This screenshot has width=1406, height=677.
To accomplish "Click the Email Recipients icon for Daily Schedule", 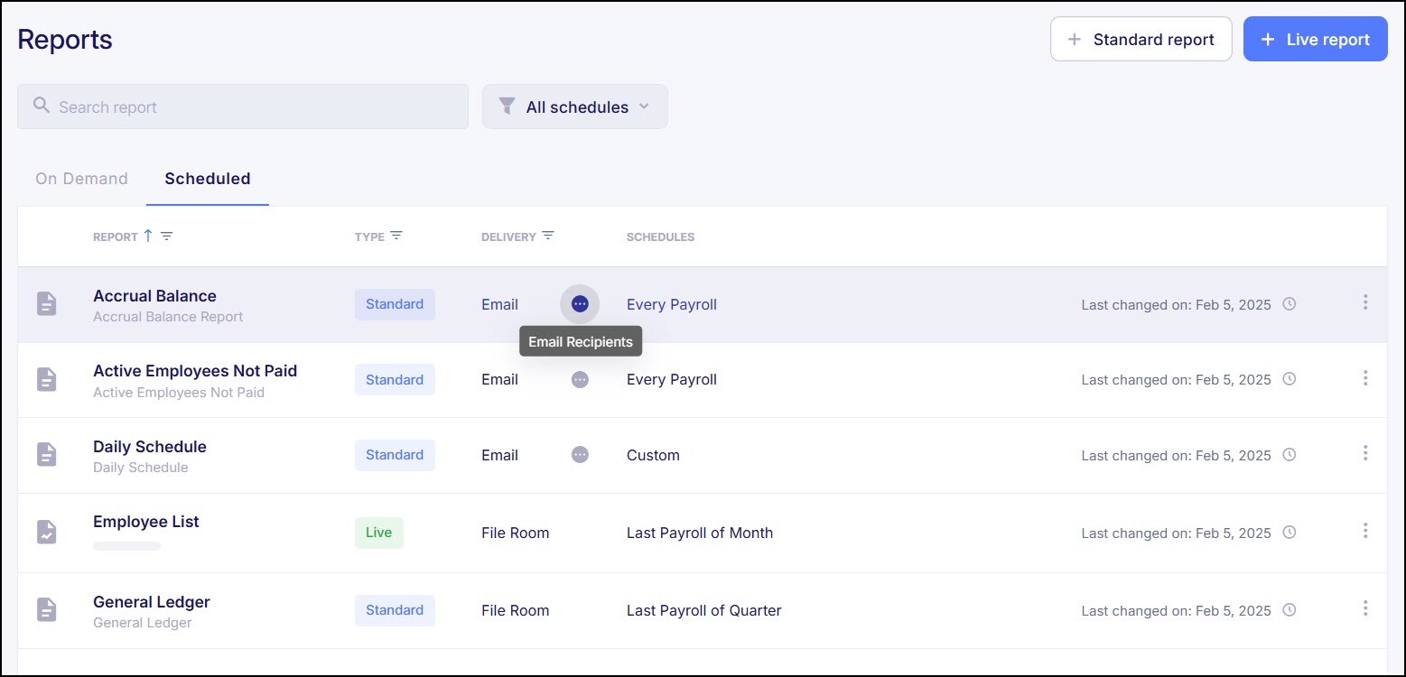I will coord(579,454).
